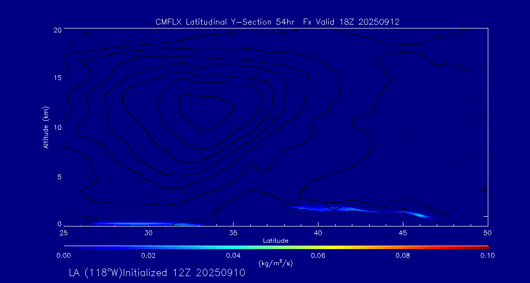Image resolution: width=530 pixels, height=283 pixels.
Task: Pick the yellow color on colorbar near 0.06
Action: point(318,248)
